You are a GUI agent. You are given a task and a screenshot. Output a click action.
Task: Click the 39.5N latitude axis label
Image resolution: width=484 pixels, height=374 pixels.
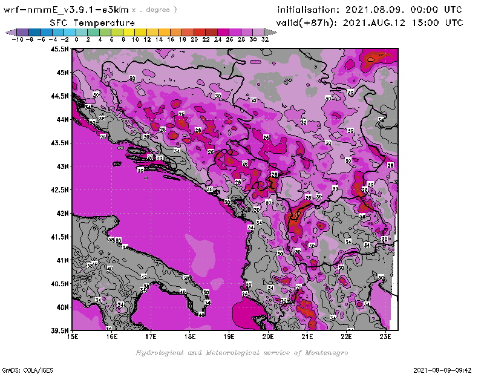[59, 330]
